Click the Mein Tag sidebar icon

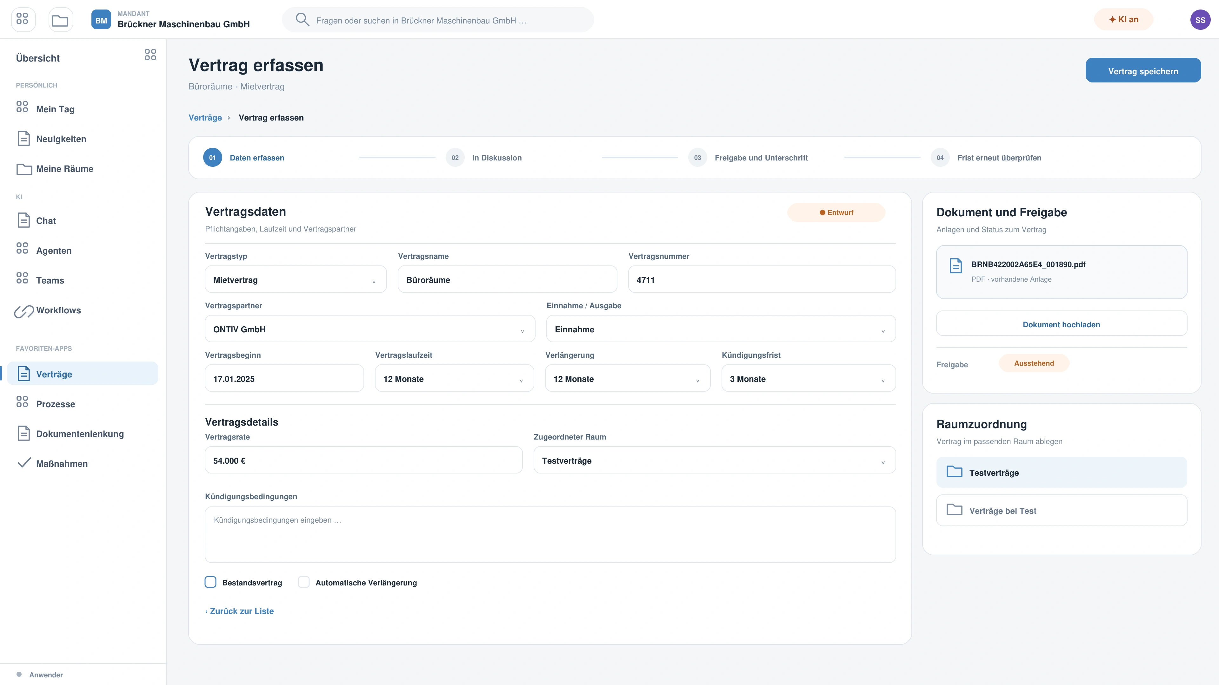point(22,107)
